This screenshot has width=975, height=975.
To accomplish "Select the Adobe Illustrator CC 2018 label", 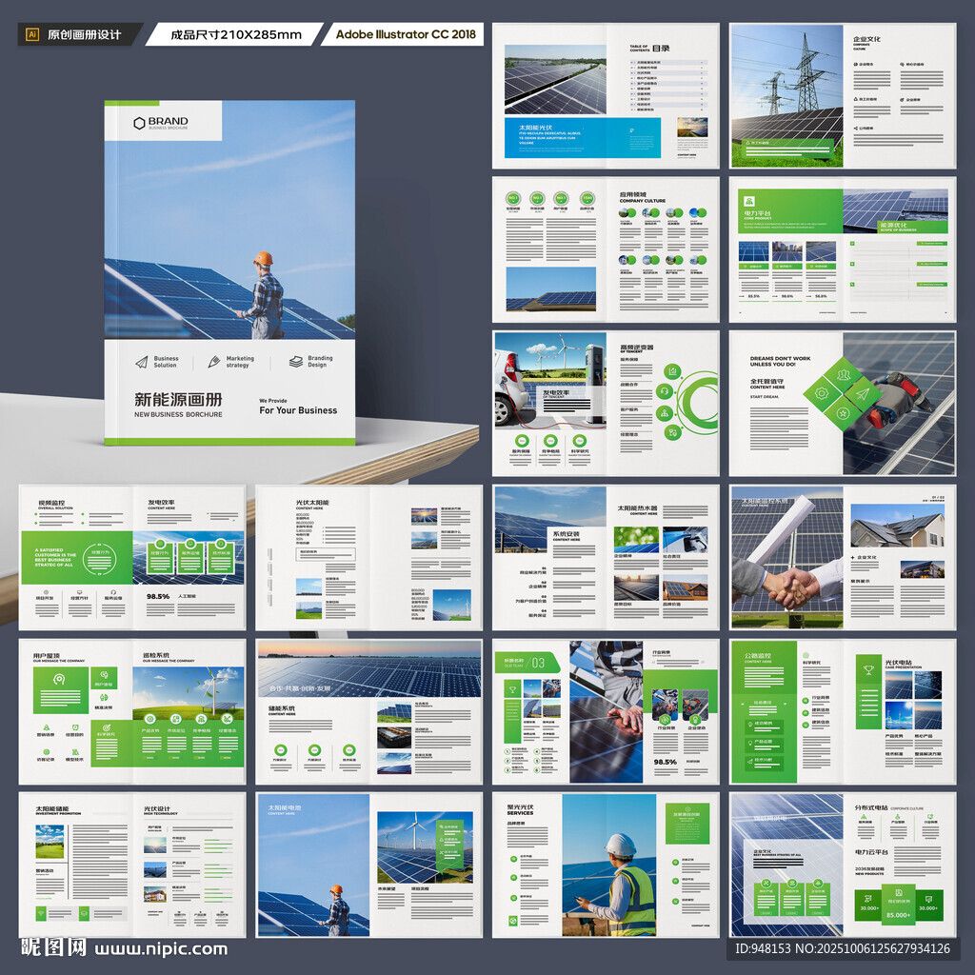I will [406, 35].
